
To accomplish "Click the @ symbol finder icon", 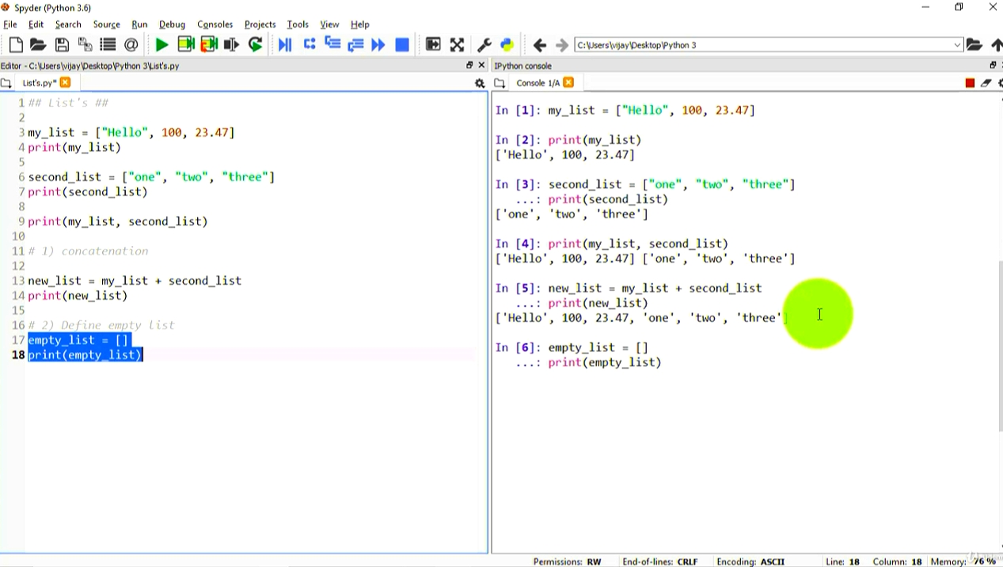I will (x=131, y=45).
